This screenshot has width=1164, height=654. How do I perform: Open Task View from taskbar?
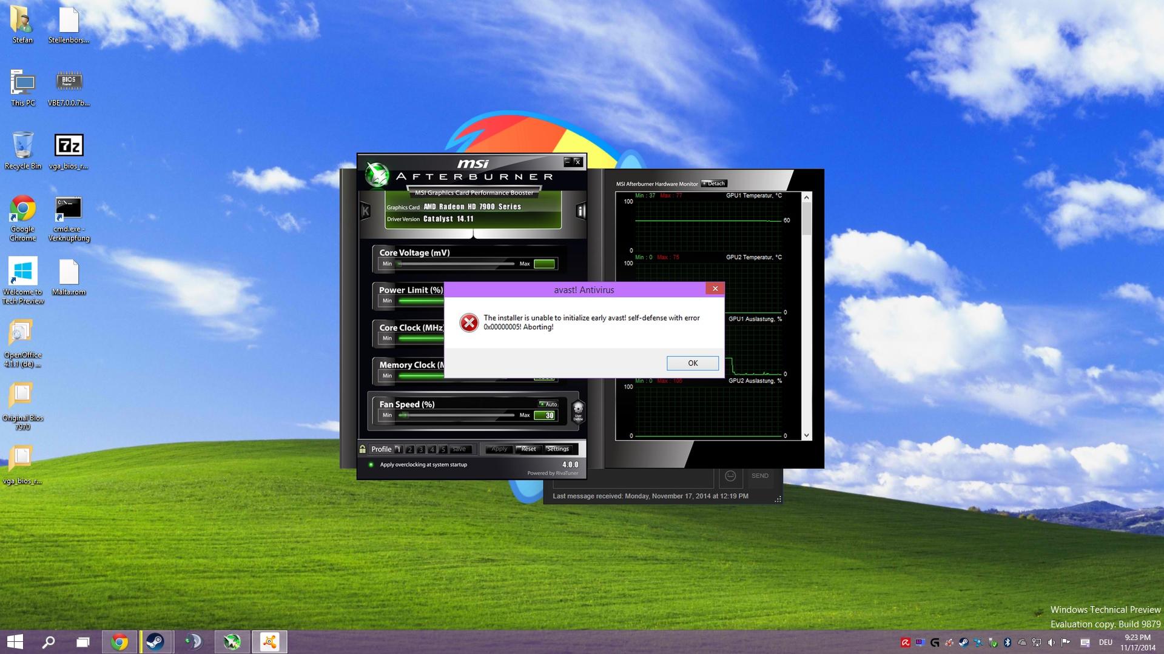point(82,642)
